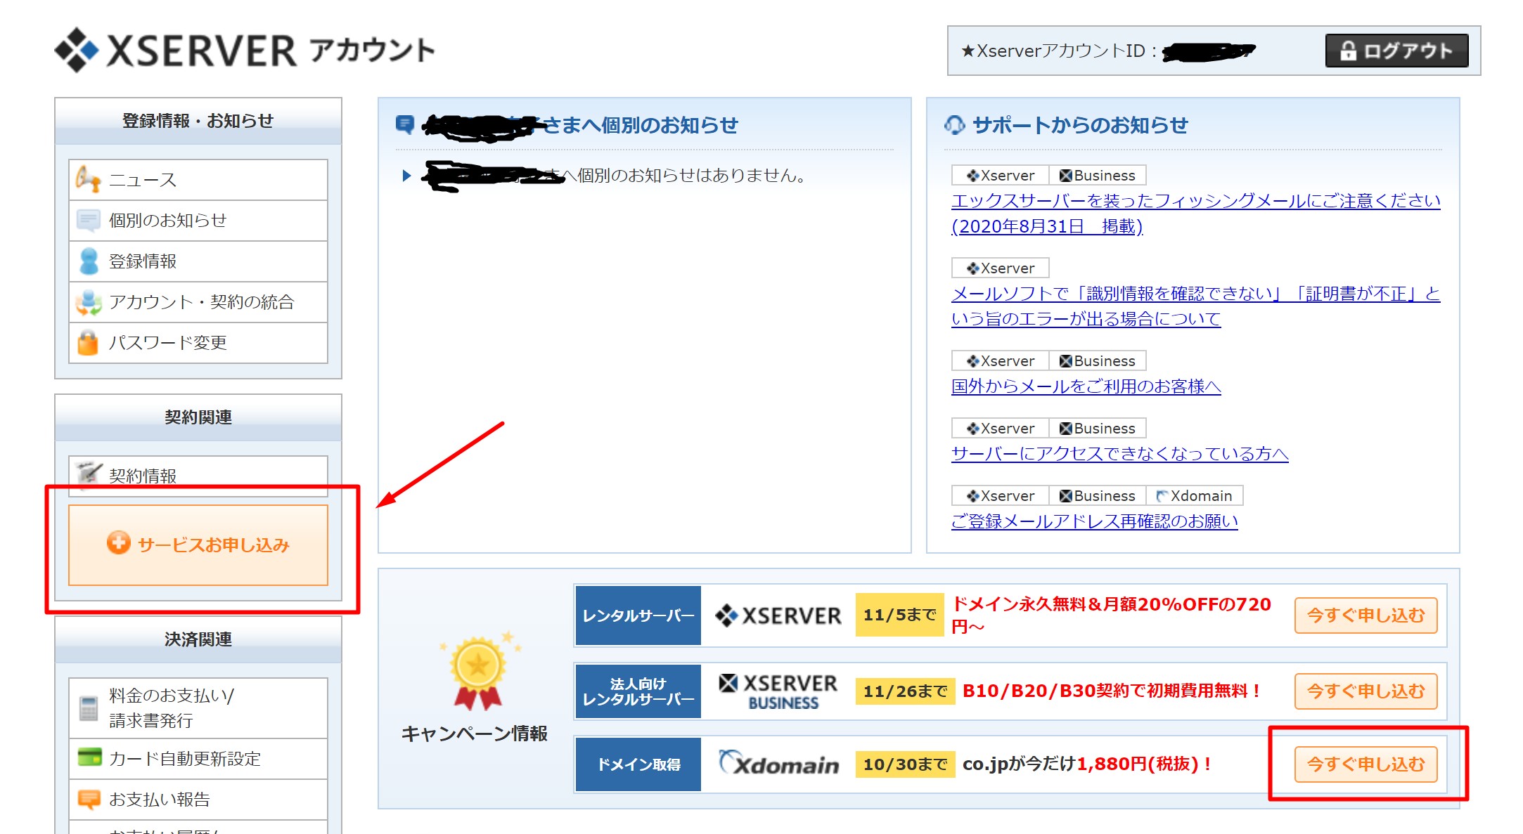Click the XserverアカウントID label
Screen dimensions: 1523x834
1059,51
